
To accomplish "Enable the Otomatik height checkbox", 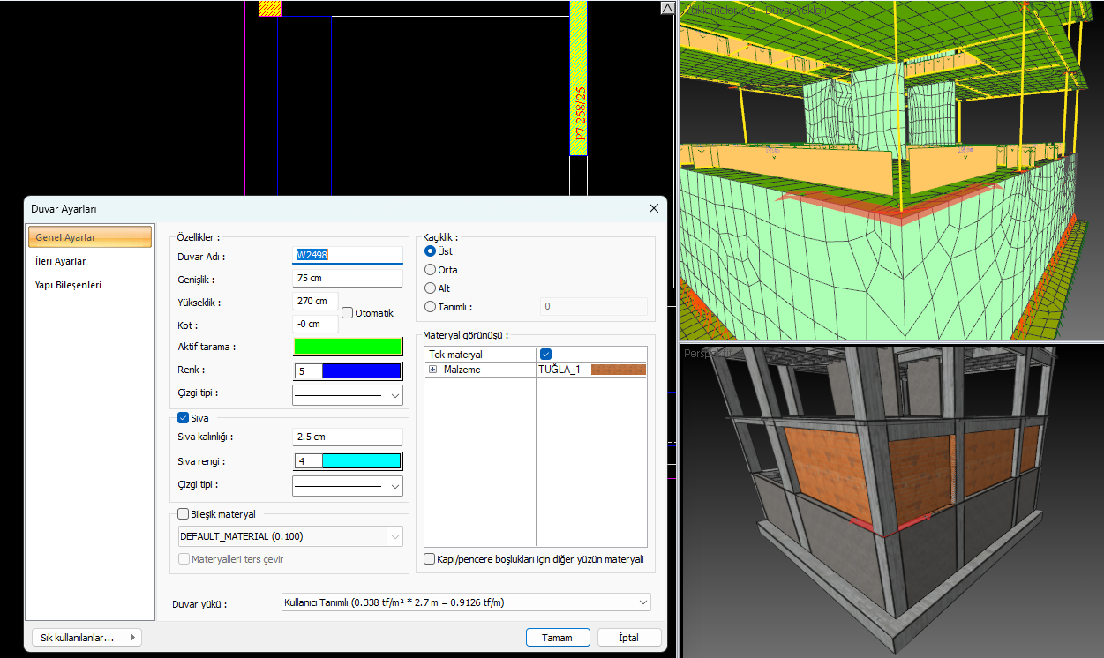I will [348, 313].
